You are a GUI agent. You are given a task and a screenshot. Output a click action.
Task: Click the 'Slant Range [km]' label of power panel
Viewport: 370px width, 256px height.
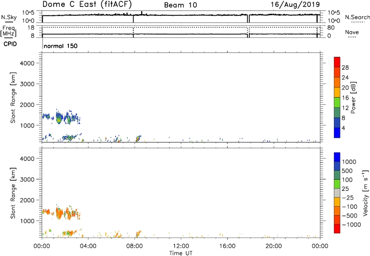[x=13, y=98]
